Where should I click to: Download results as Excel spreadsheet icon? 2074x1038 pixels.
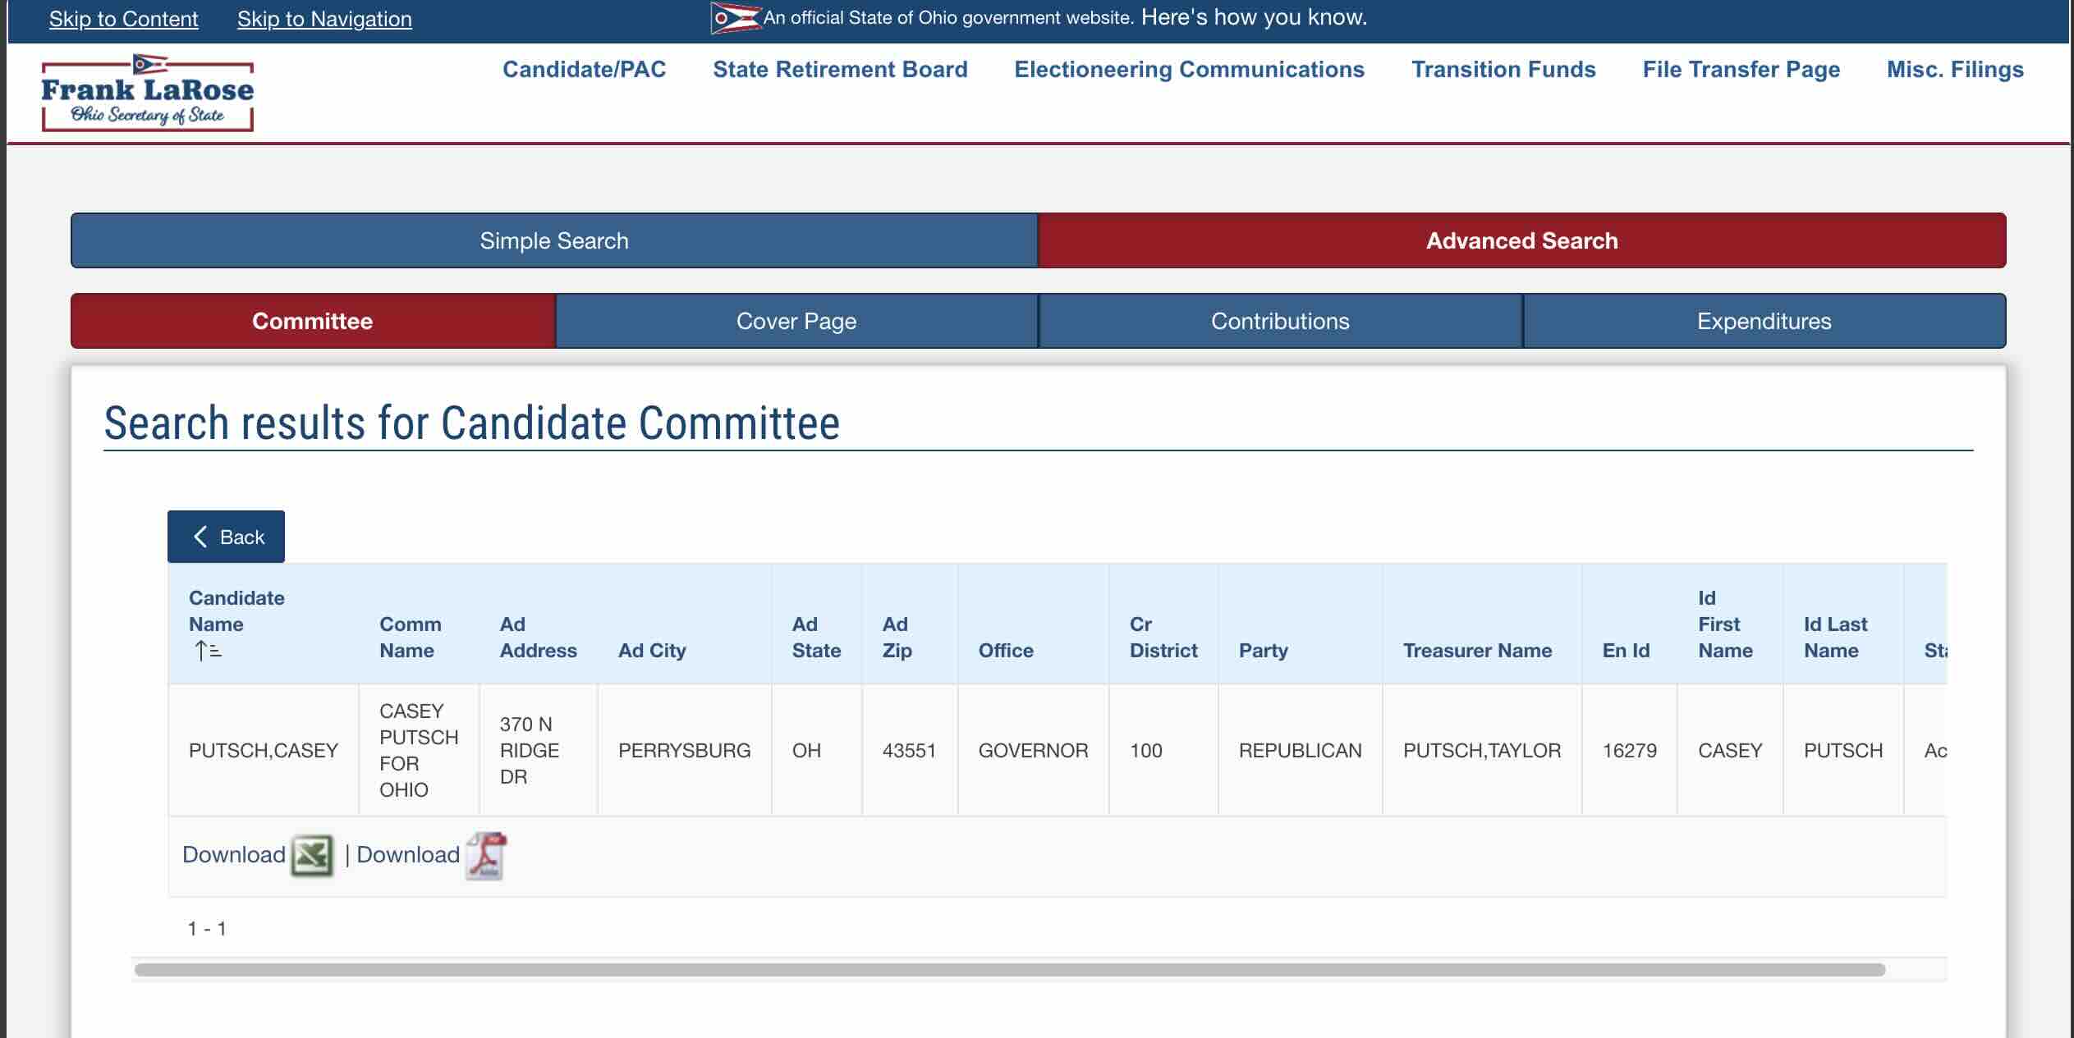312,856
